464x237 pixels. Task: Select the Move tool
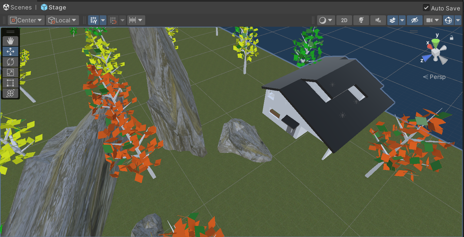pos(10,52)
